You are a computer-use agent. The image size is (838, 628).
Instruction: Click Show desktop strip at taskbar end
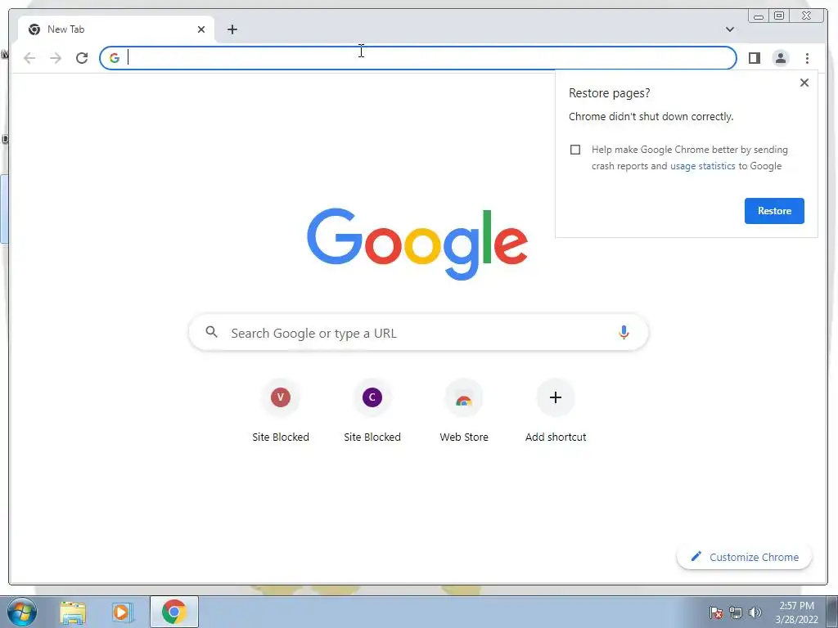[832, 612]
